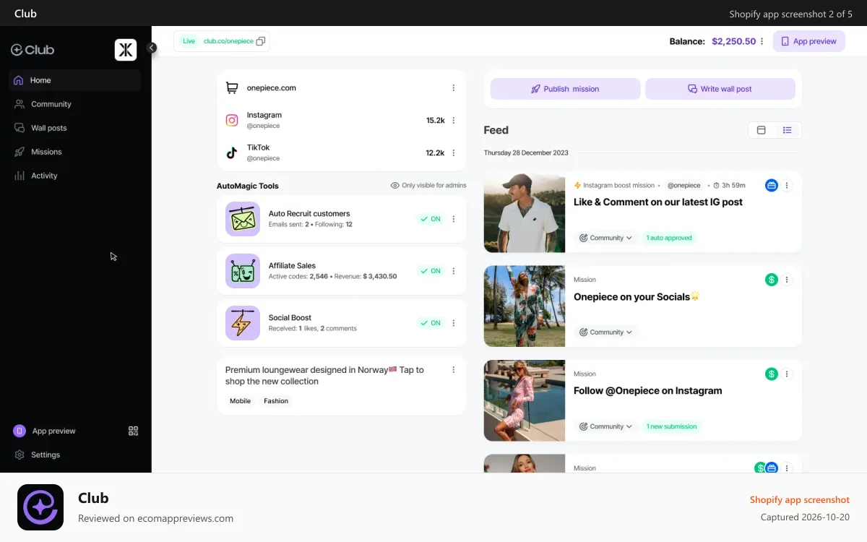Click the Instagram 15.2k follower count

pos(435,121)
